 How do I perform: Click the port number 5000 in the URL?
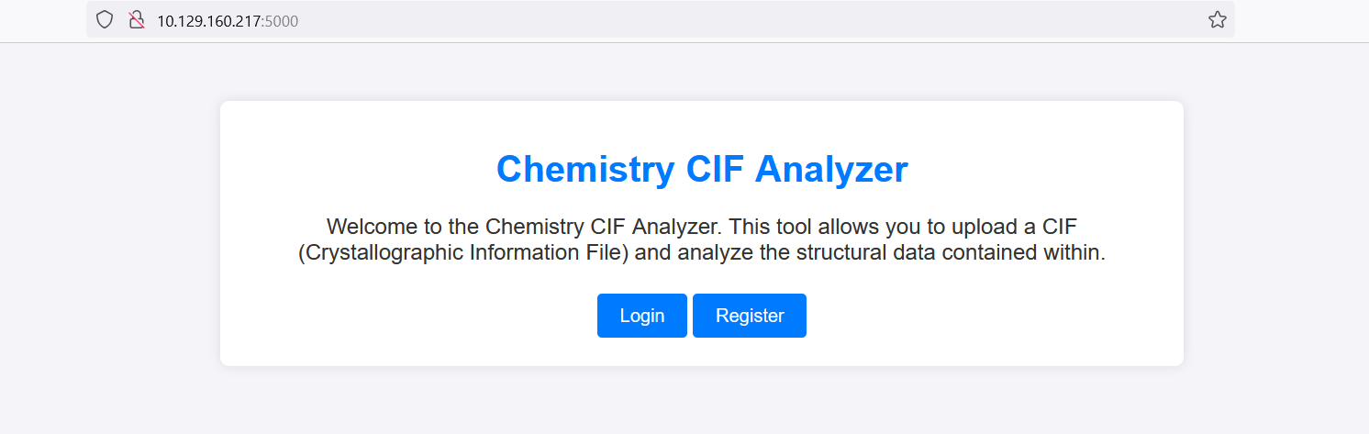pos(282,20)
